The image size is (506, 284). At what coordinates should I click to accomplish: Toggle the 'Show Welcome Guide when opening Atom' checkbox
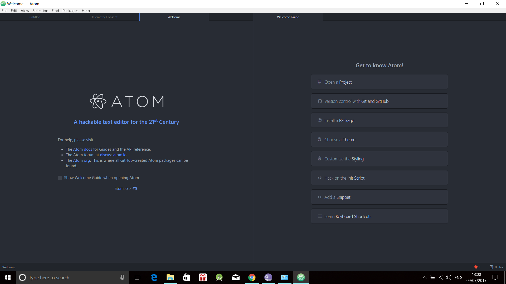tap(60, 178)
